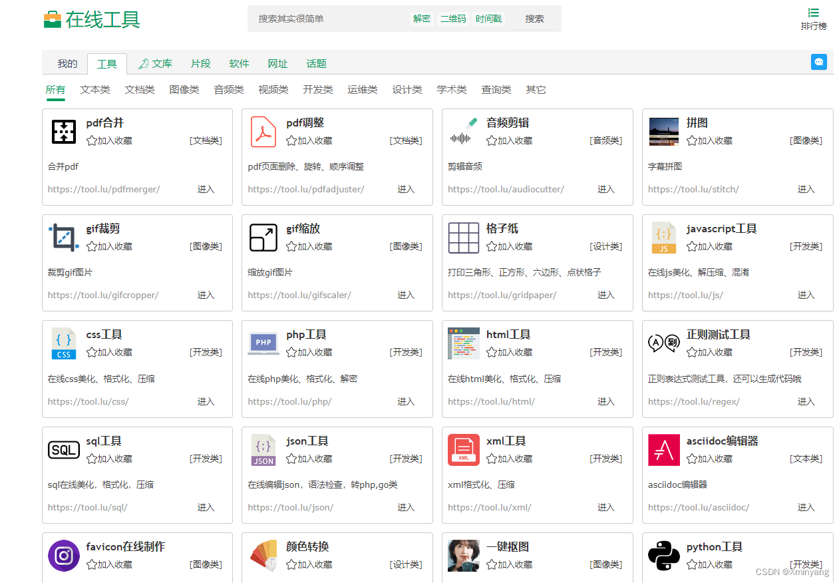Switch to the 文库 tab
The height and width of the screenshot is (583, 839).
(x=160, y=63)
